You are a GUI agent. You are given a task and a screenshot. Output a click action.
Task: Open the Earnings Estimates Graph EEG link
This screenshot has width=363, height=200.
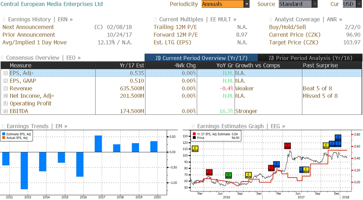pyautogui.click(x=241, y=126)
